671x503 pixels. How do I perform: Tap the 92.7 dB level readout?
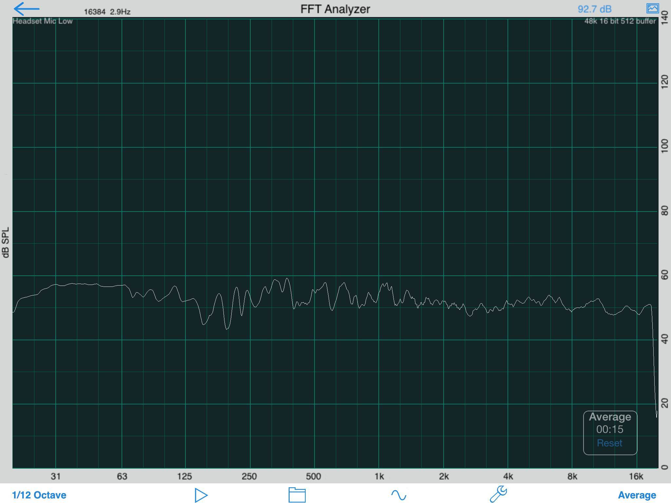point(594,9)
